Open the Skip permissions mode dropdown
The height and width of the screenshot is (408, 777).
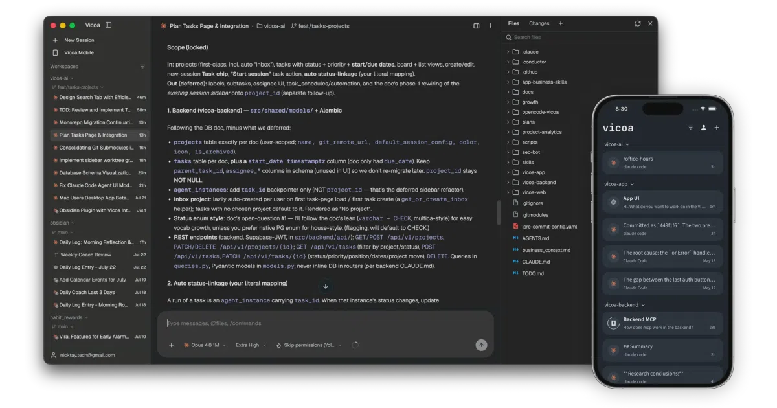click(x=310, y=345)
